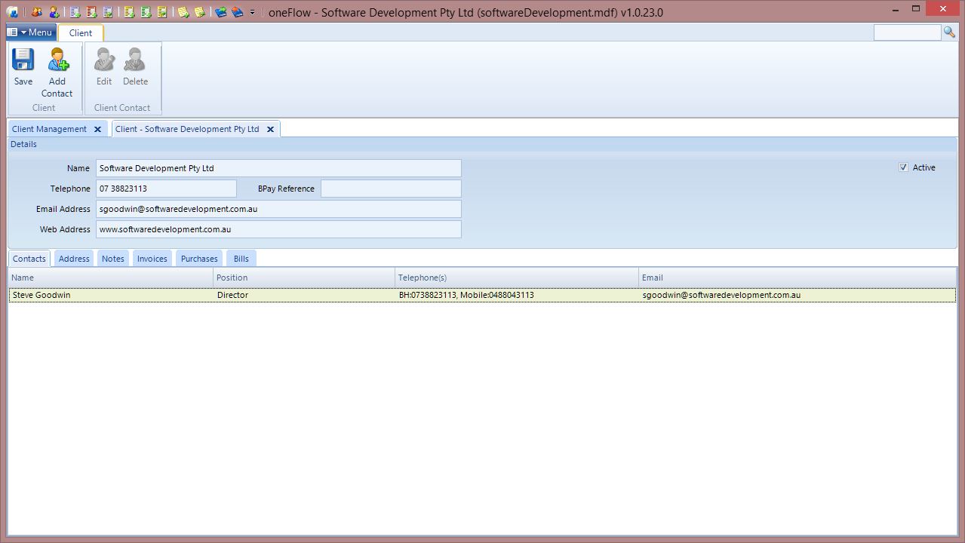The width and height of the screenshot is (965, 543).
Task: Click the Web Address input field
Action: pyautogui.click(x=278, y=229)
